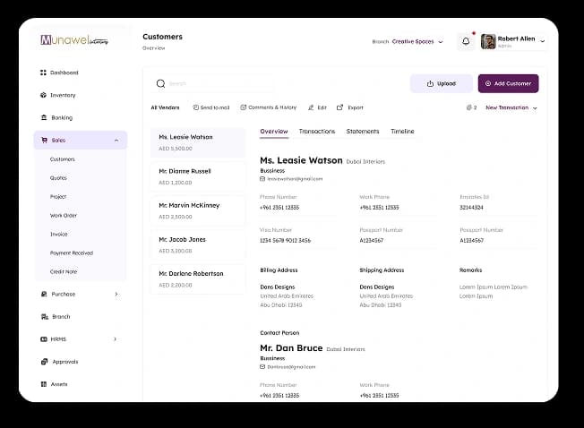
Task: Switch to the Timeline tab
Action: [x=402, y=132]
